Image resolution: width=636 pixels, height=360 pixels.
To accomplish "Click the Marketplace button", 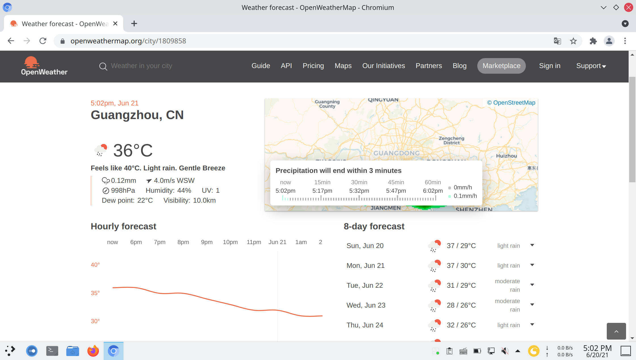I will tap(501, 66).
